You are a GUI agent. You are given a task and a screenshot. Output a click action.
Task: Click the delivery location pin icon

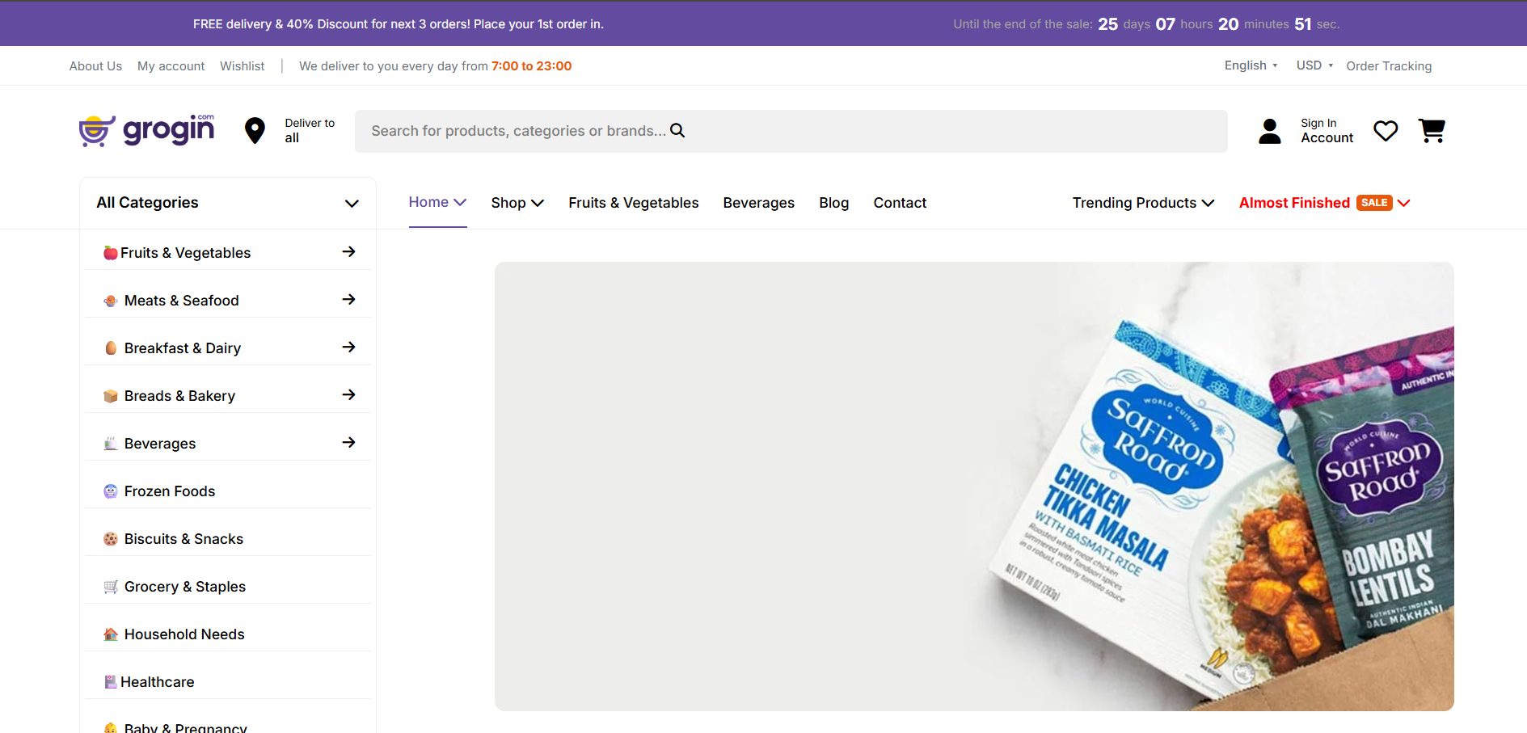[255, 130]
